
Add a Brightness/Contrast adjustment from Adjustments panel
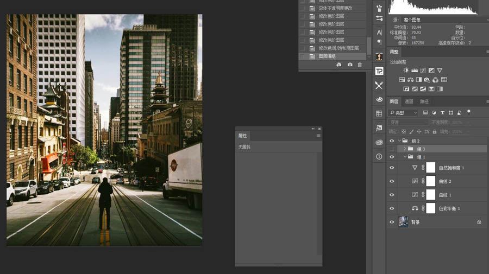[406, 71]
